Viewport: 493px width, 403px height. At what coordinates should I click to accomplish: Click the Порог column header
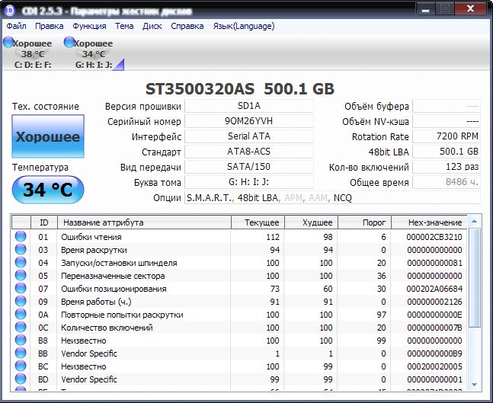365,222
